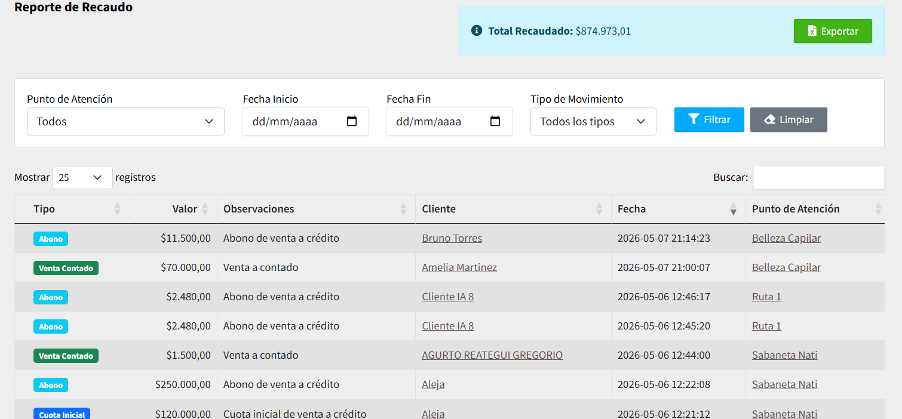Sort by Observaciones column arrows
This screenshot has height=419, width=902.
coord(403,209)
